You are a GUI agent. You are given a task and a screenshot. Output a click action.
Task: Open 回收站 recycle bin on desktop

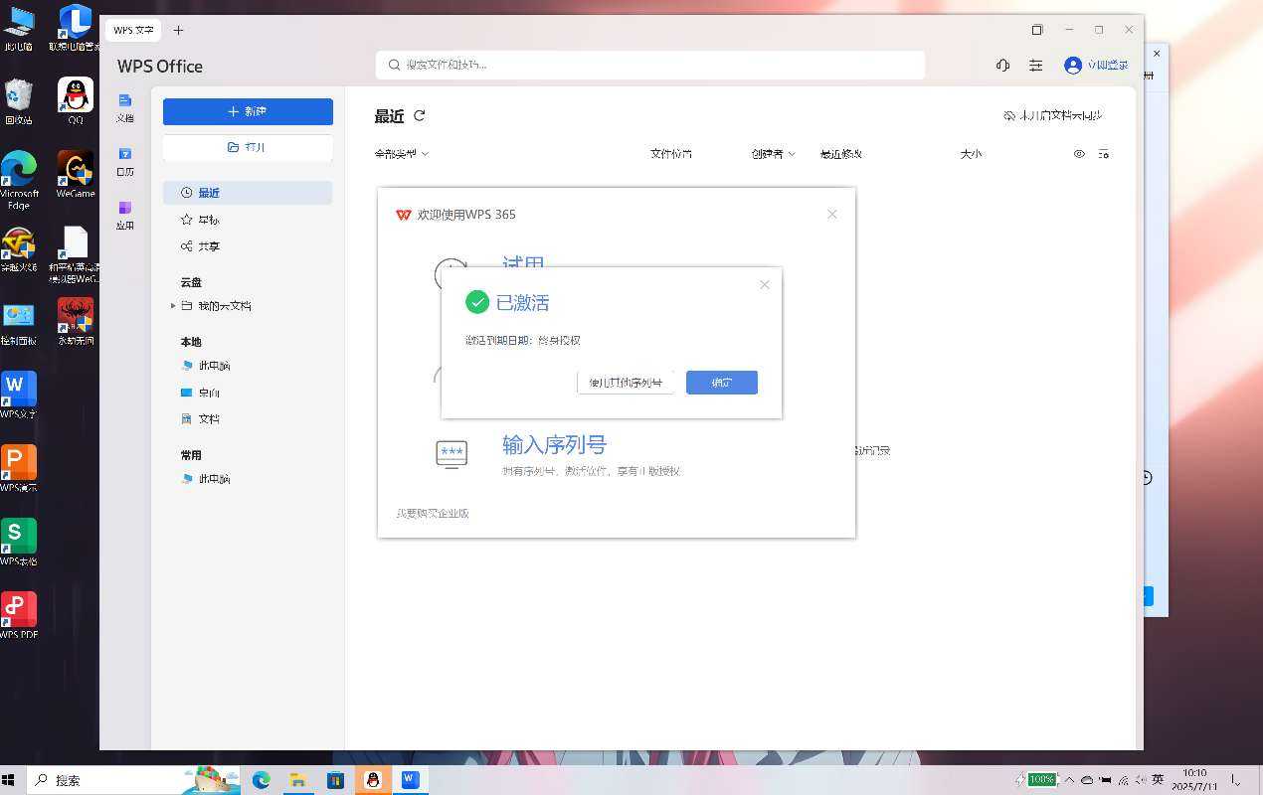pyautogui.click(x=18, y=101)
